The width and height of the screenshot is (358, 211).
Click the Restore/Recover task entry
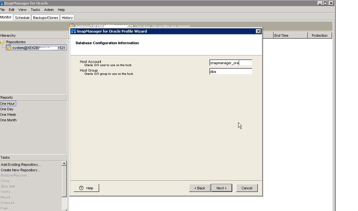pyautogui.click(x=15, y=176)
